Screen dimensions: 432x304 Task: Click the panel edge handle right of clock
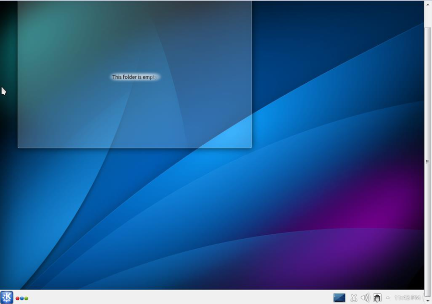[423, 298]
